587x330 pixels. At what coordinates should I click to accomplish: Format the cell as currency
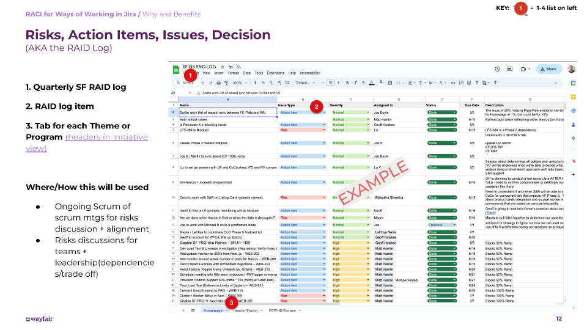[256, 82]
